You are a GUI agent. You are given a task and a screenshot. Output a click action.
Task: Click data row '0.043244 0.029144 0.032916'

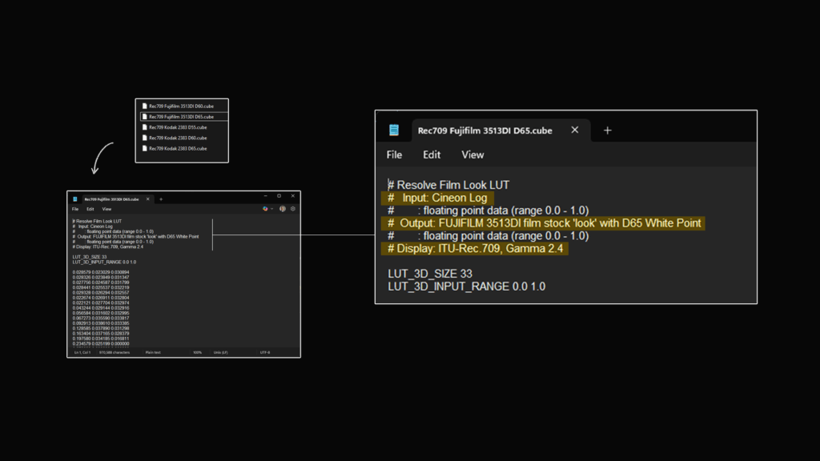(x=101, y=308)
